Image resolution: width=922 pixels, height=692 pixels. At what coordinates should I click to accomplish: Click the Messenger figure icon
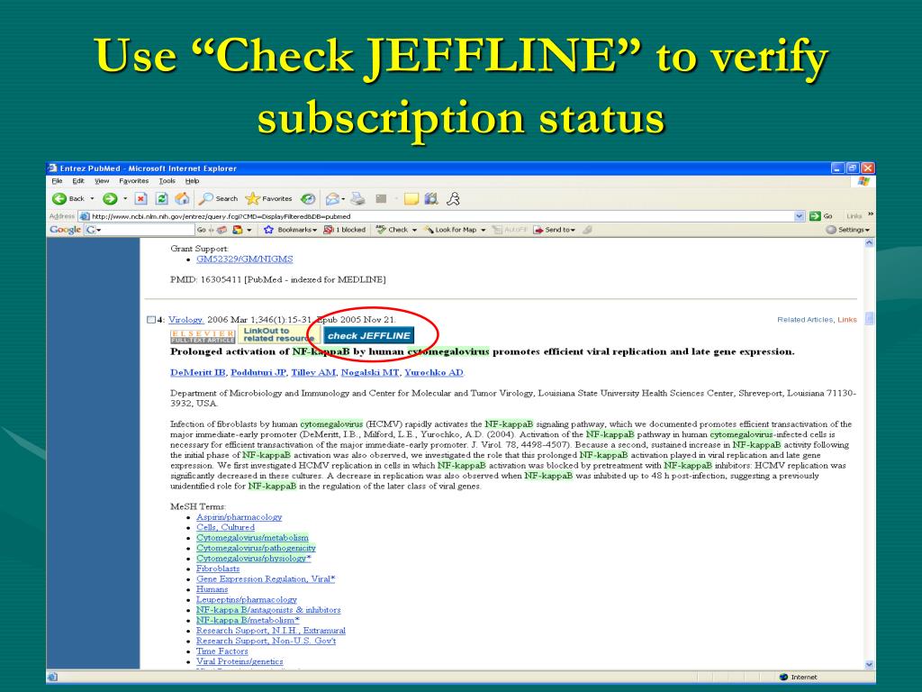[x=453, y=199]
